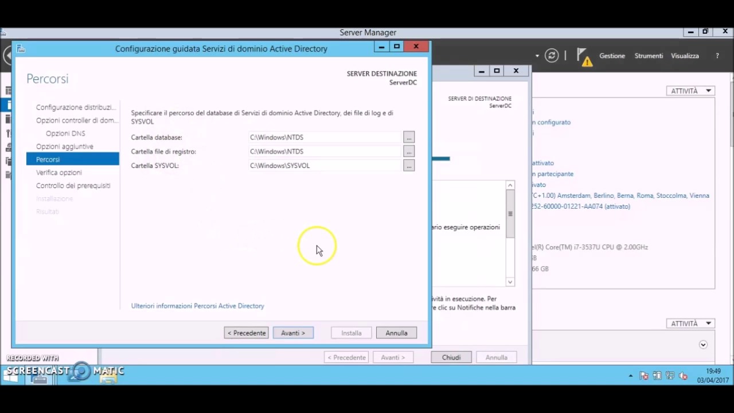Screen dimensions: 734x413
Task: Click the wizard title bar system icon
Action: (x=21, y=49)
